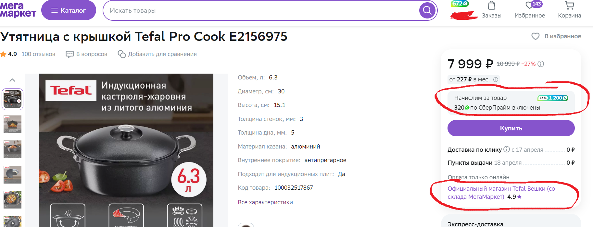This screenshot has height=227, width=593.
Task: Click the Экспресс-доставка section
Action: [511, 221]
